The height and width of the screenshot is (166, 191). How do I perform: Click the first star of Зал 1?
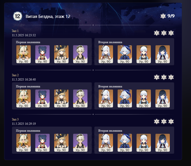tap(156, 33)
